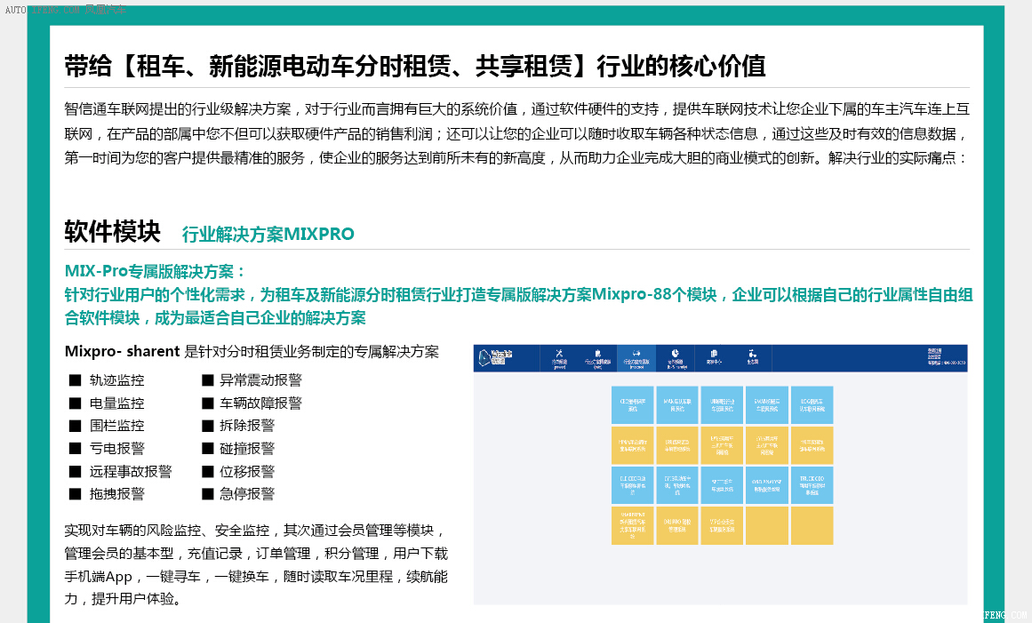
Task: Open the pie chart icon in the navigation bar
Action: point(676,354)
